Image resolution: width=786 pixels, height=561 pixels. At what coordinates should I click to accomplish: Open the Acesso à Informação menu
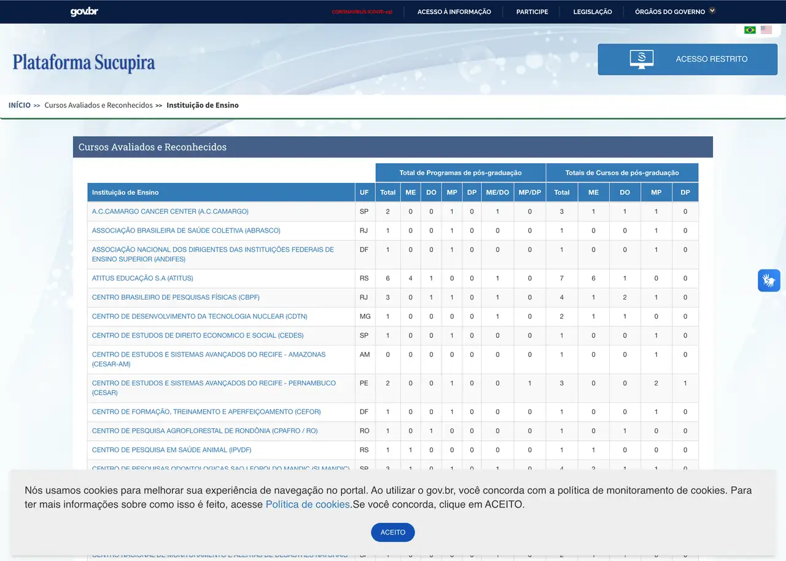pos(454,12)
